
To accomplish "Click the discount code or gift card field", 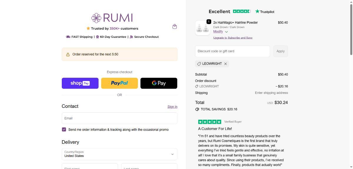I will (232, 51).
